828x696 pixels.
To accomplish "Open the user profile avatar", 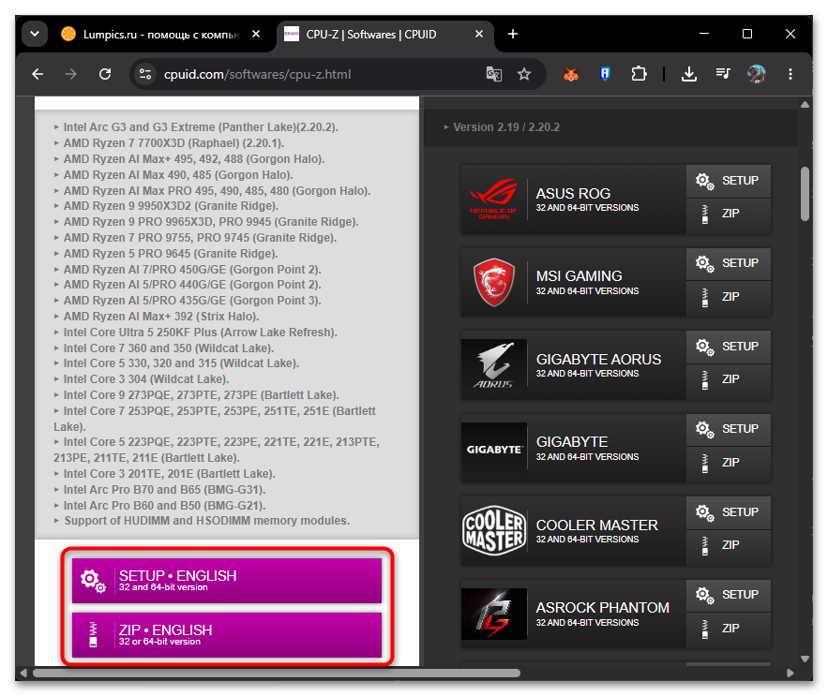I will [x=756, y=74].
